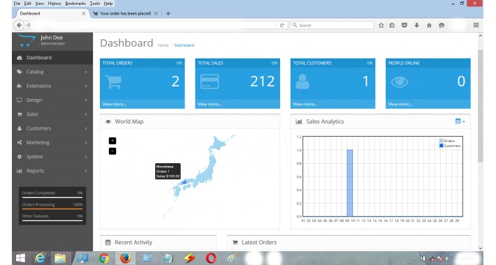Viewport: 496px width, 265px height.
Task: Expand the Design menu chevron
Action: (x=86, y=100)
